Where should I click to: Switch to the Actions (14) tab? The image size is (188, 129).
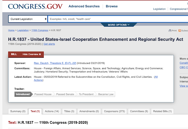(52, 111)
